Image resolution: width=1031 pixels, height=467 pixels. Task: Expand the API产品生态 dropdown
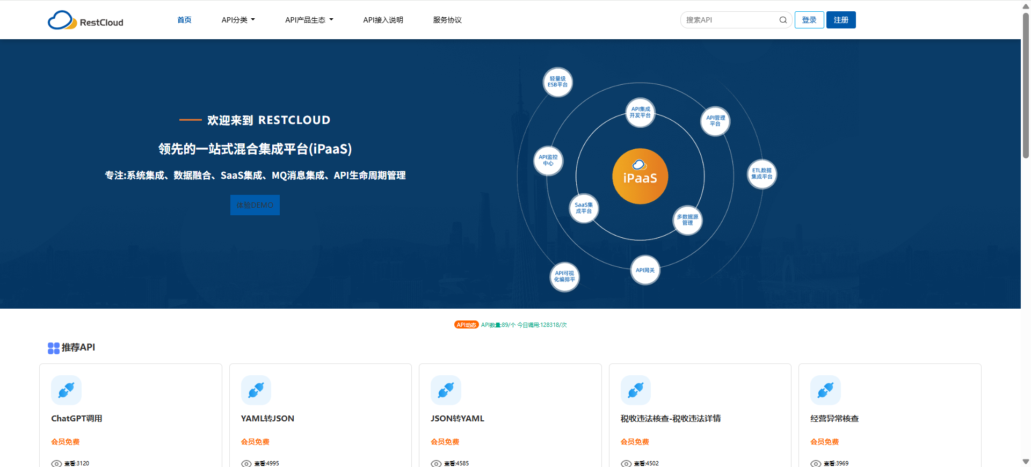click(309, 20)
